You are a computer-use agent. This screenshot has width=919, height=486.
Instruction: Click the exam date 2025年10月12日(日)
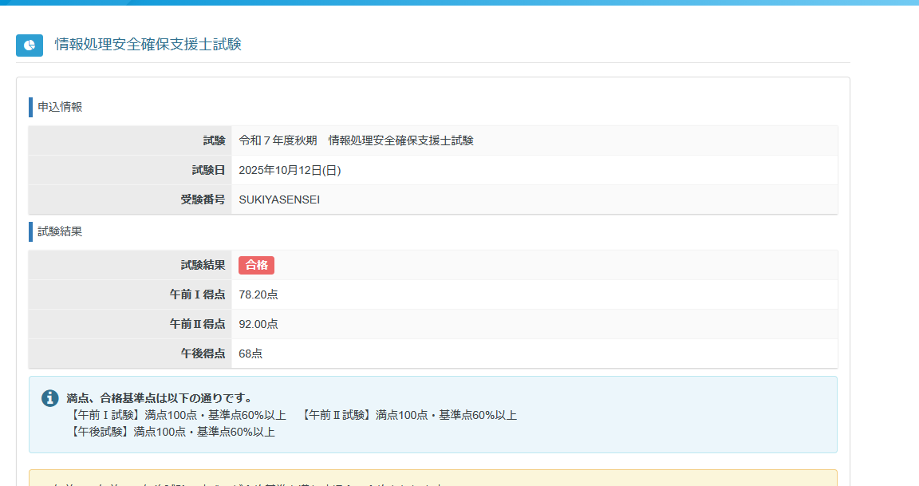pos(290,170)
